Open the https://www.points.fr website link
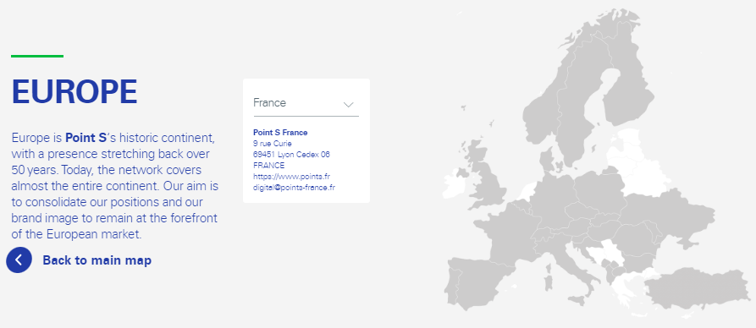The width and height of the screenshot is (756, 328). click(291, 177)
